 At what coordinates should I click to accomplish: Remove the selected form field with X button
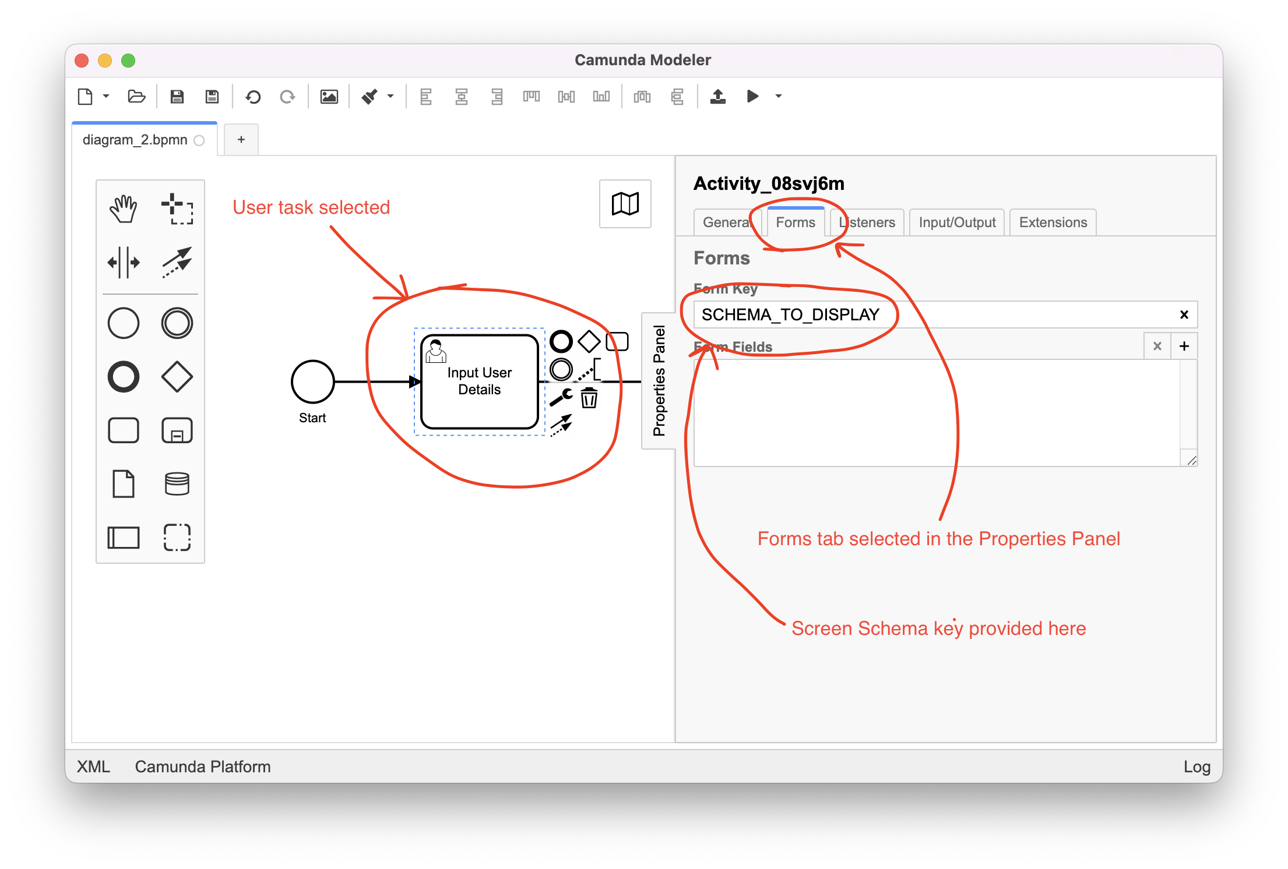click(x=1157, y=346)
